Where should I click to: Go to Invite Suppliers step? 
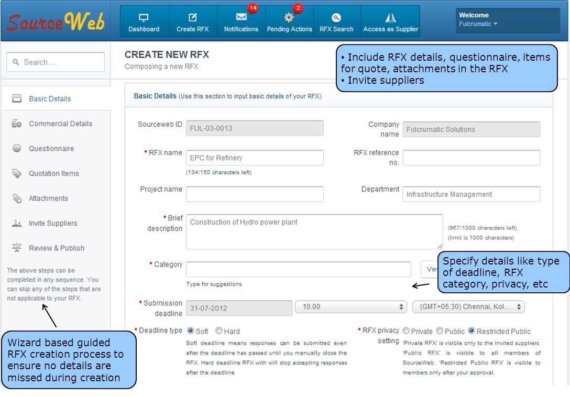click(x=53, y=223)
